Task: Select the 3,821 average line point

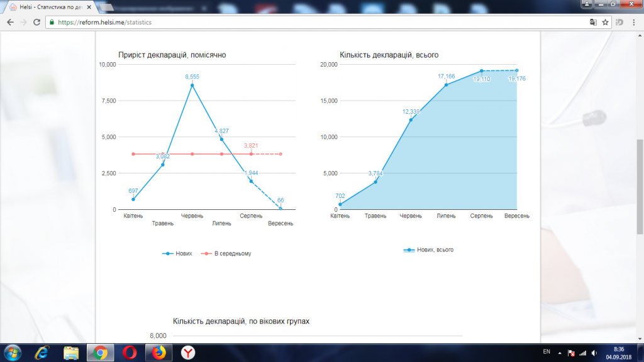Action: (x=252, y=154)
